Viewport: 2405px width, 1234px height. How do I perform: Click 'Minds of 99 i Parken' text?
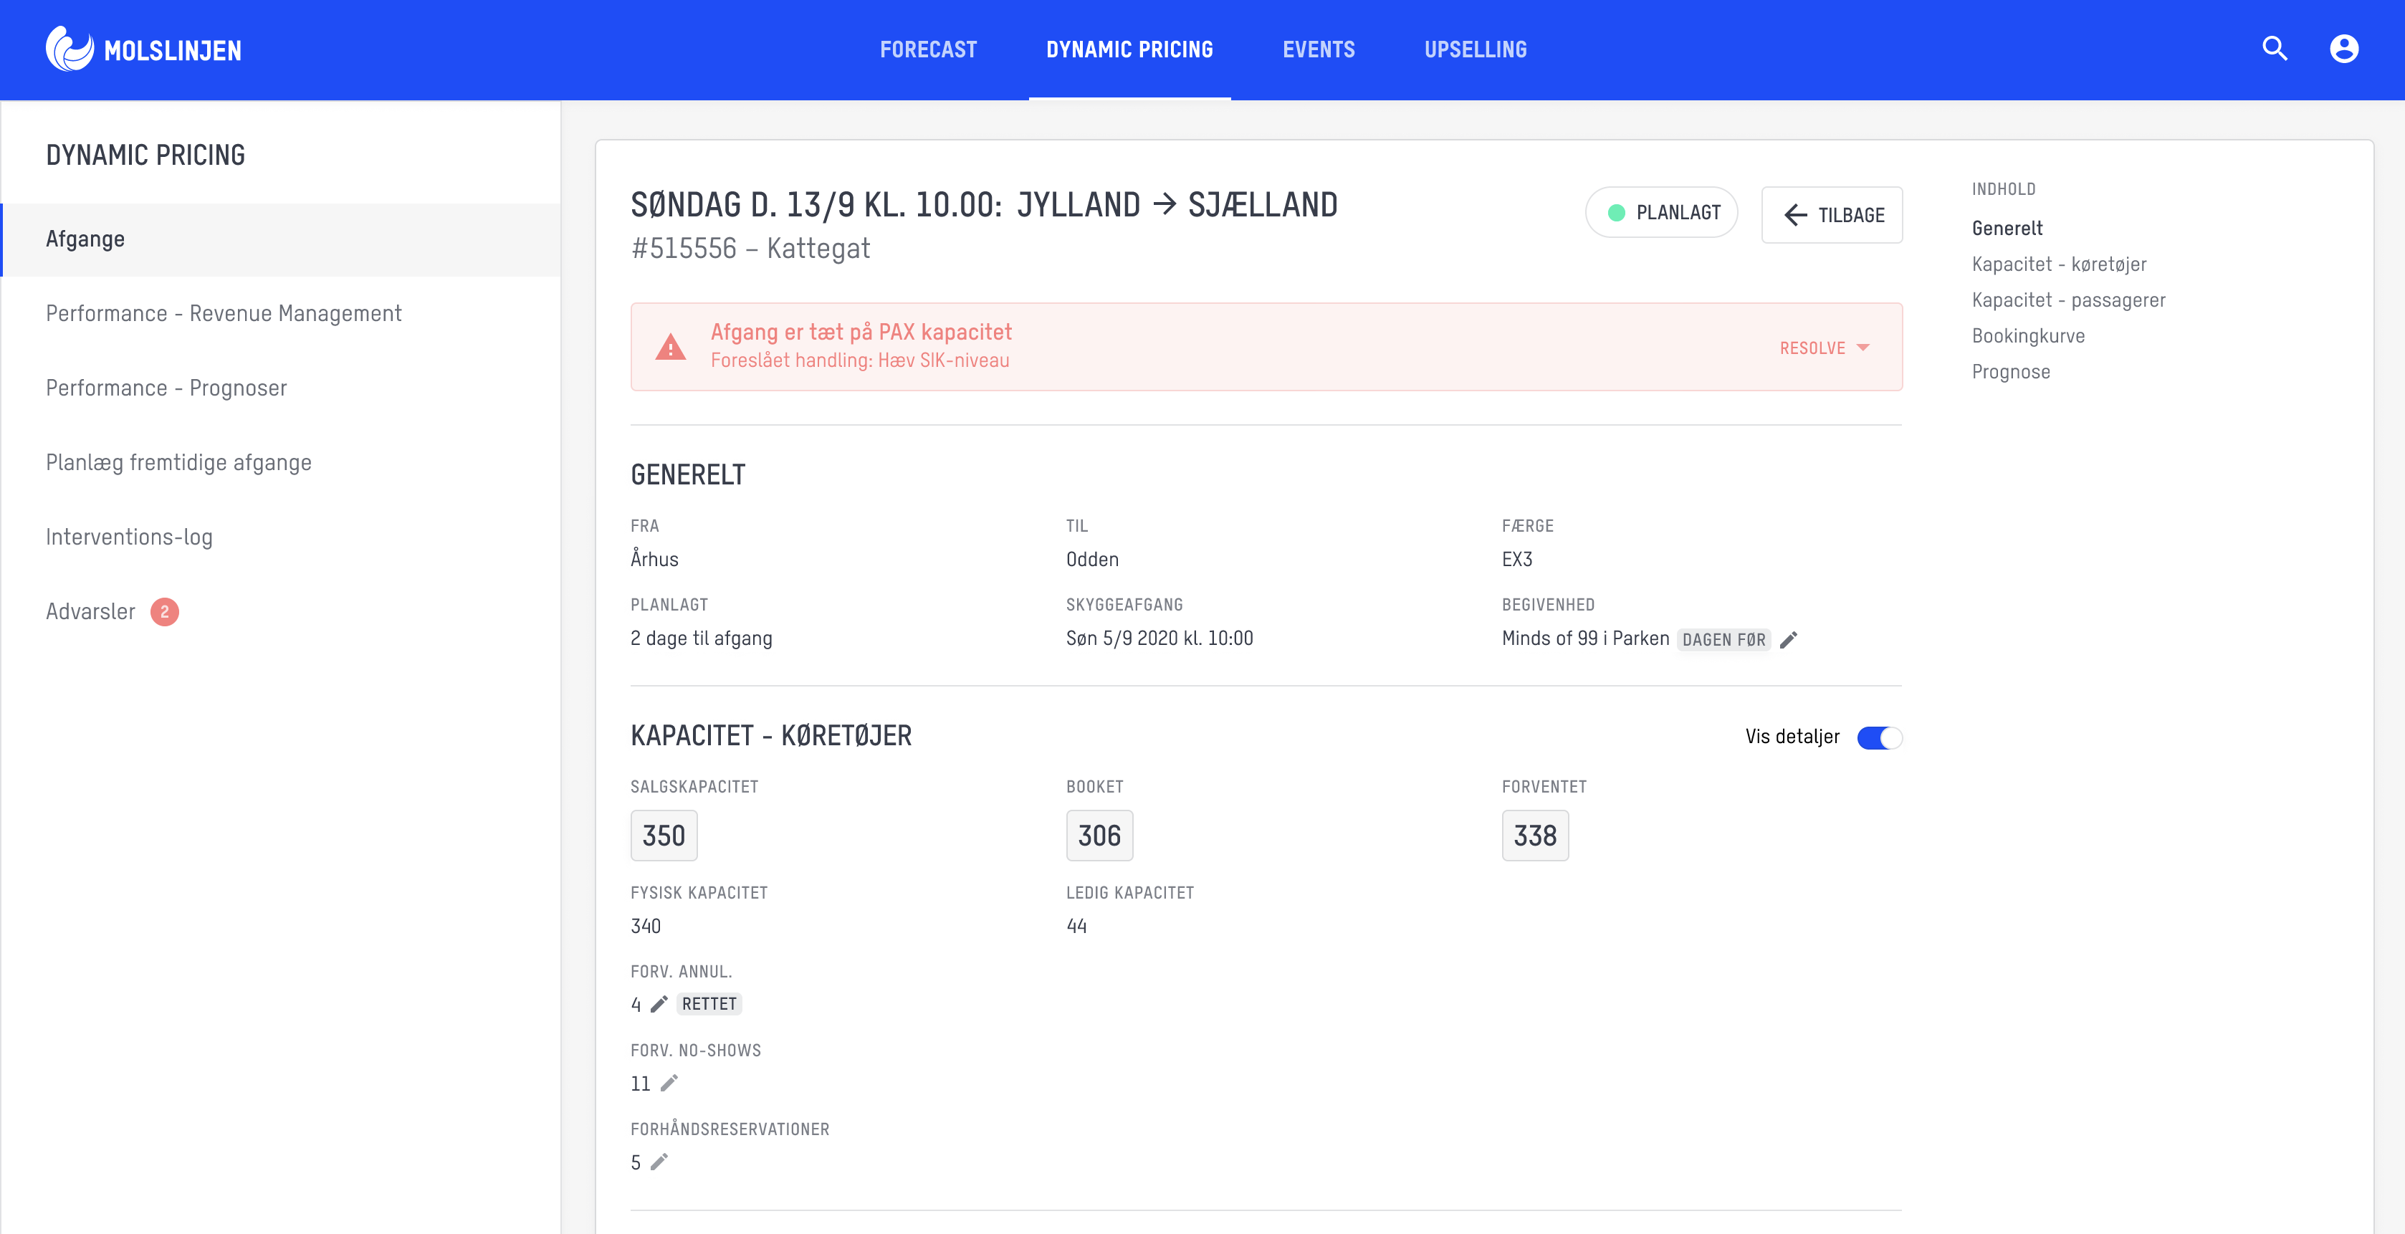pyautogui.click(x=1585, y=638)
